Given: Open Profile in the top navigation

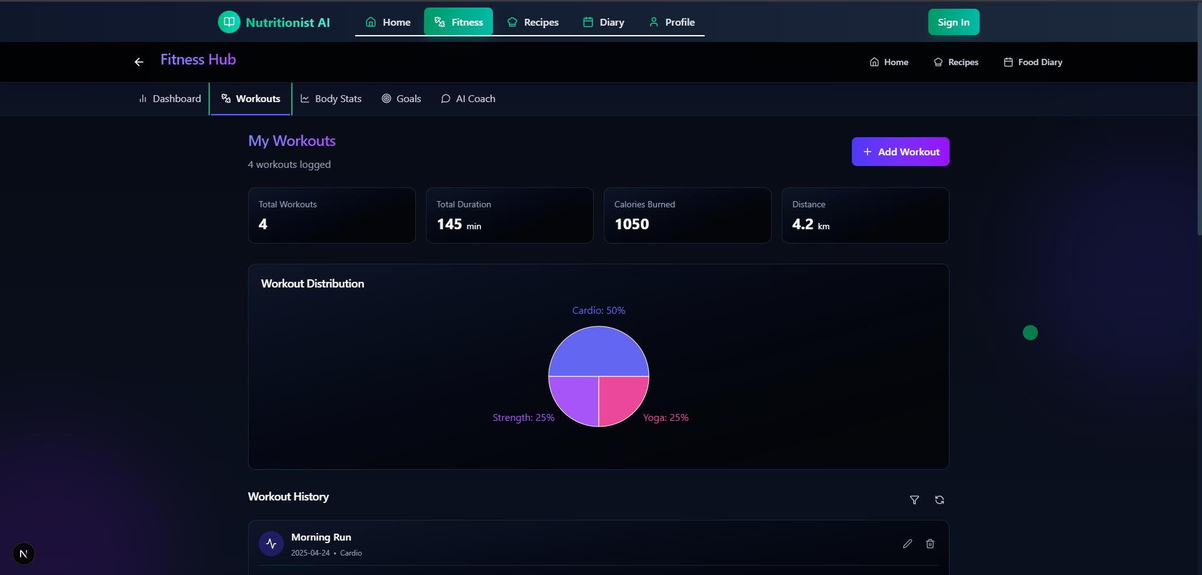Looking at the screenshot, I should [671, 22].
